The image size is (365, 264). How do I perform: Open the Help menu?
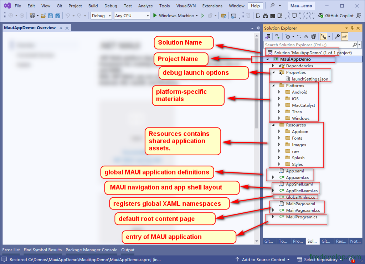[x=255, y=6]
